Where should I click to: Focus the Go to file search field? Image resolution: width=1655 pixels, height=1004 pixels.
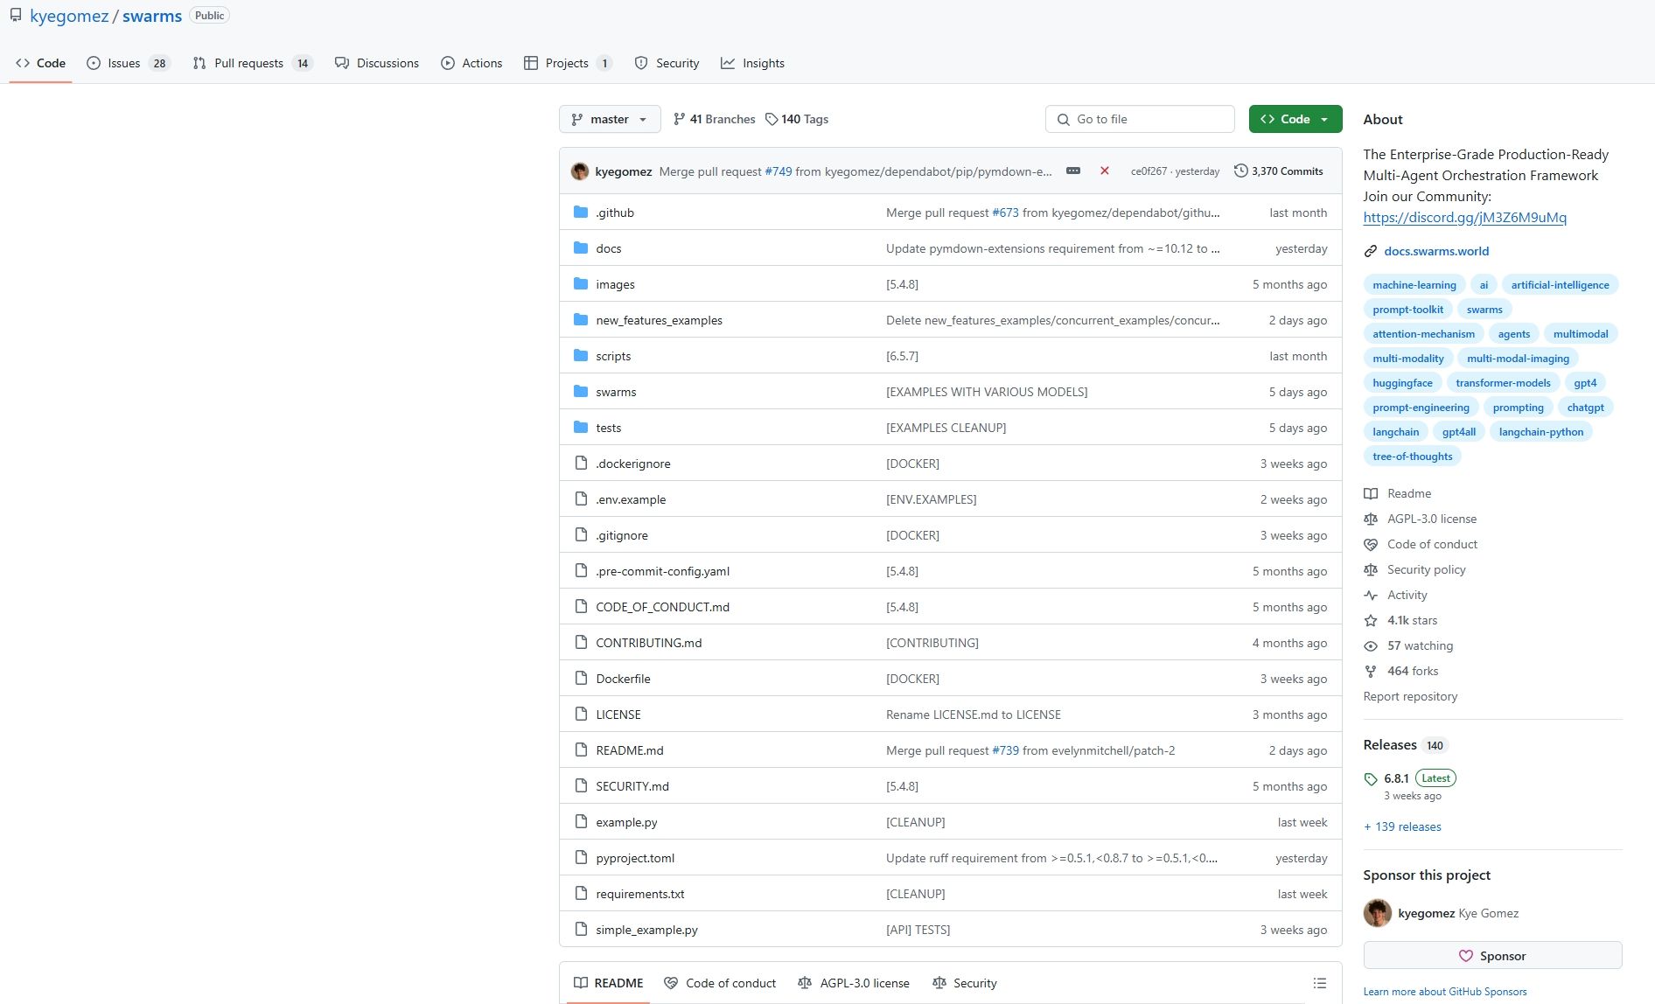(1140, 119)
